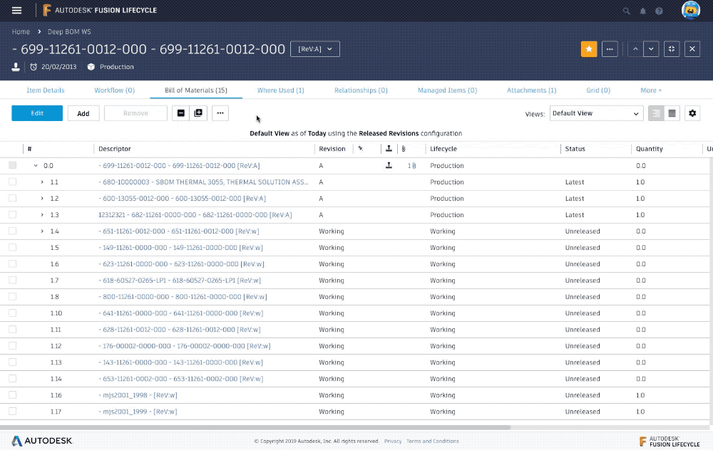The width and height of the screenshot is (713, 450).
Task: Tick the checkbox for row 1.12
Action: (x=12, y=345)
